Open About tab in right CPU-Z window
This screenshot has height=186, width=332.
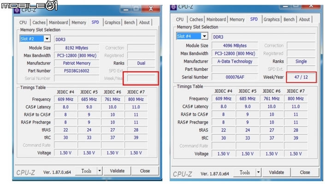click(304, 19)
